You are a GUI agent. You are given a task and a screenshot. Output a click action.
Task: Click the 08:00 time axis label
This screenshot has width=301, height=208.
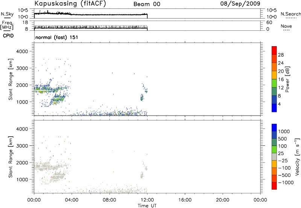click(x=109, y=200)
